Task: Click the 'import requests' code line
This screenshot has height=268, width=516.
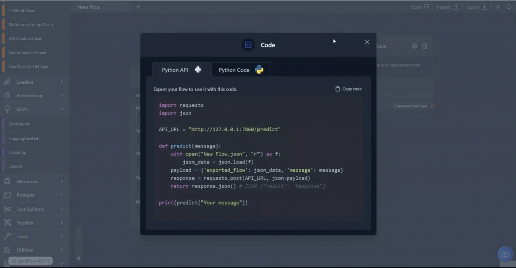Action: (181, 105)
